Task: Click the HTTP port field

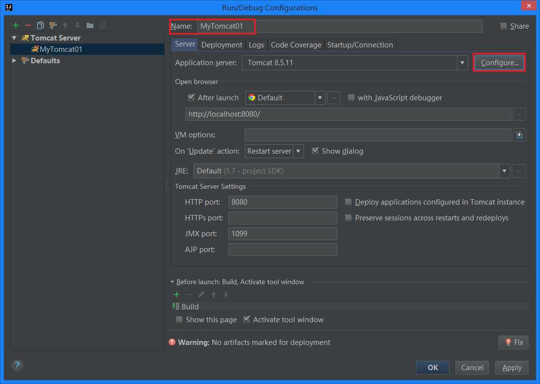Action: coord(282,202)
